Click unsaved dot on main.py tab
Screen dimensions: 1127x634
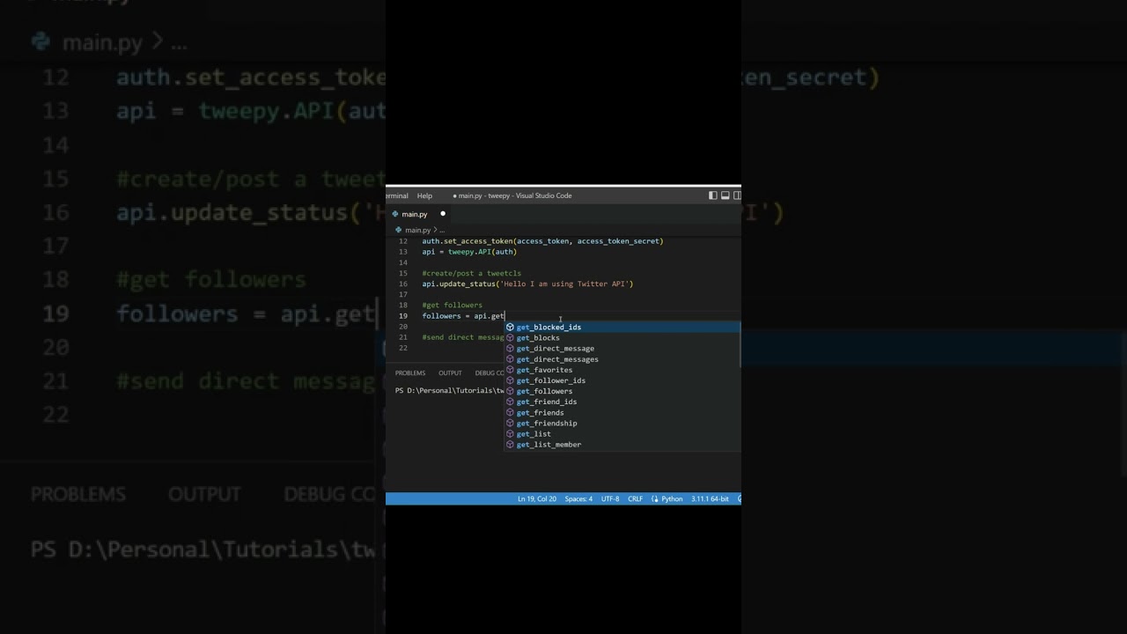[443, 214]
